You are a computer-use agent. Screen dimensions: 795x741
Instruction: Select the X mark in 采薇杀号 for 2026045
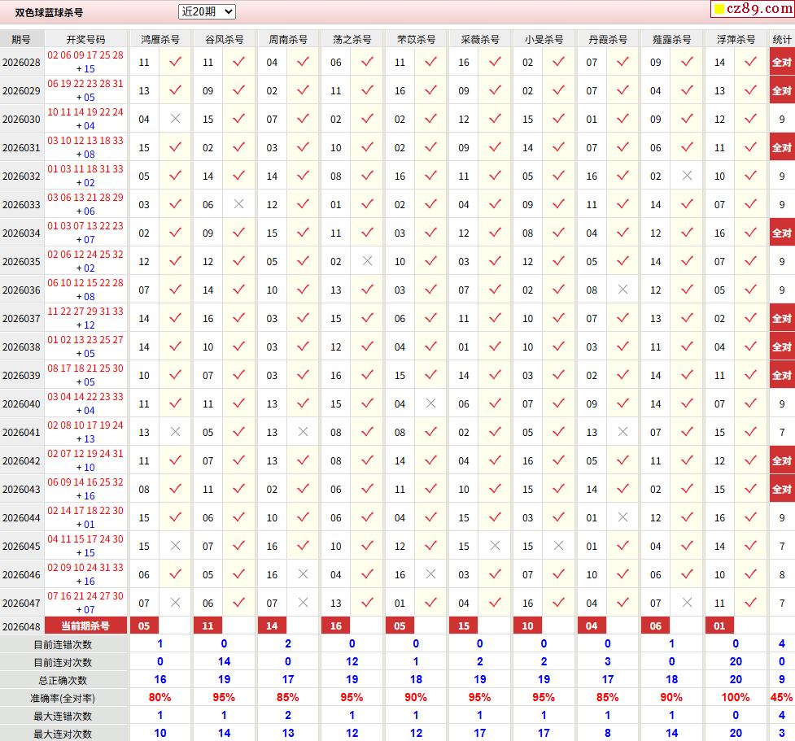pos(495,546)
